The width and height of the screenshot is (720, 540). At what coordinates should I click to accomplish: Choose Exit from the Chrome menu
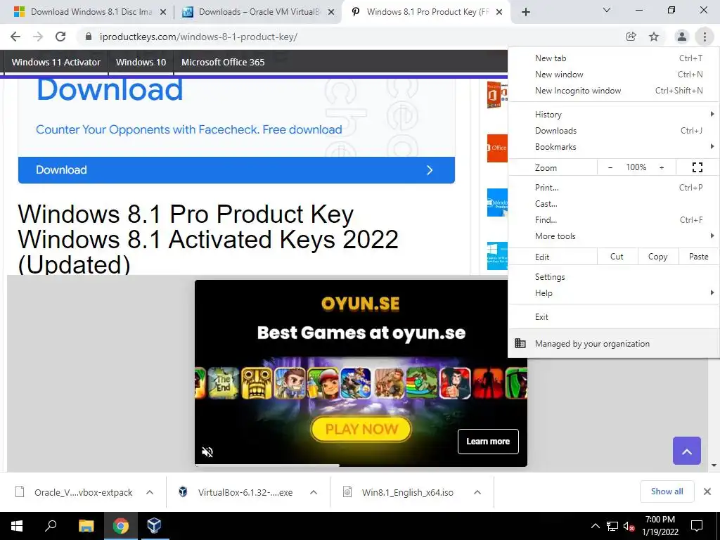pyautogui.click(x=613, y=317)
